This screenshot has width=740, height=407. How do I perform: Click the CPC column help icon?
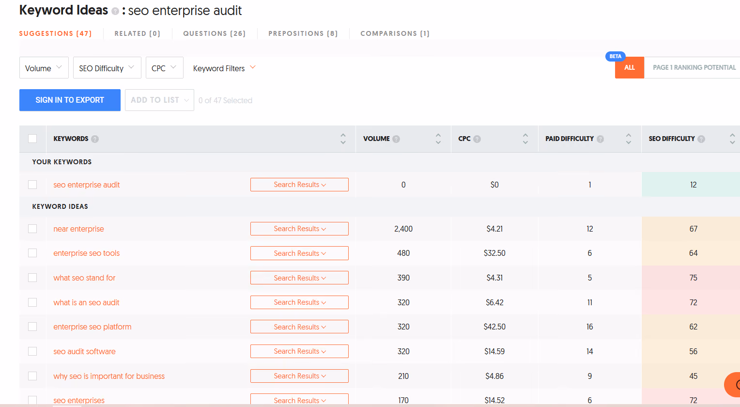(x=477, y=139)
